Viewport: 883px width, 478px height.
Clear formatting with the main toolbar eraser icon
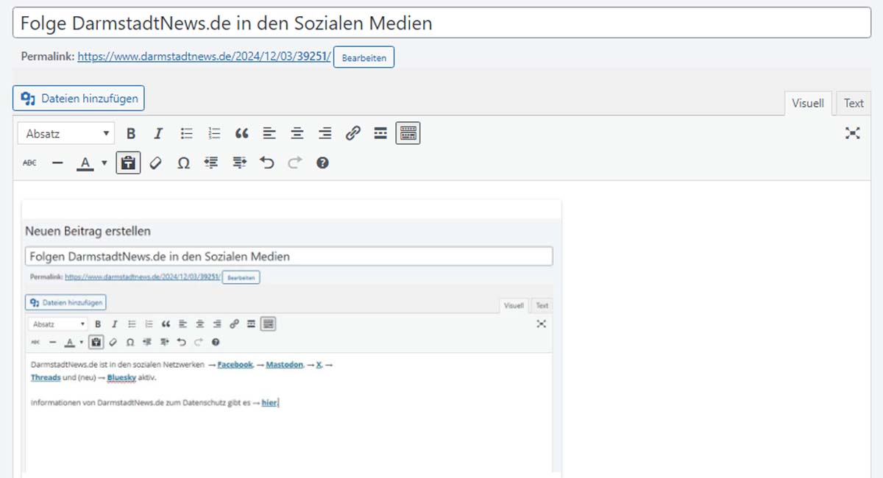155,163
